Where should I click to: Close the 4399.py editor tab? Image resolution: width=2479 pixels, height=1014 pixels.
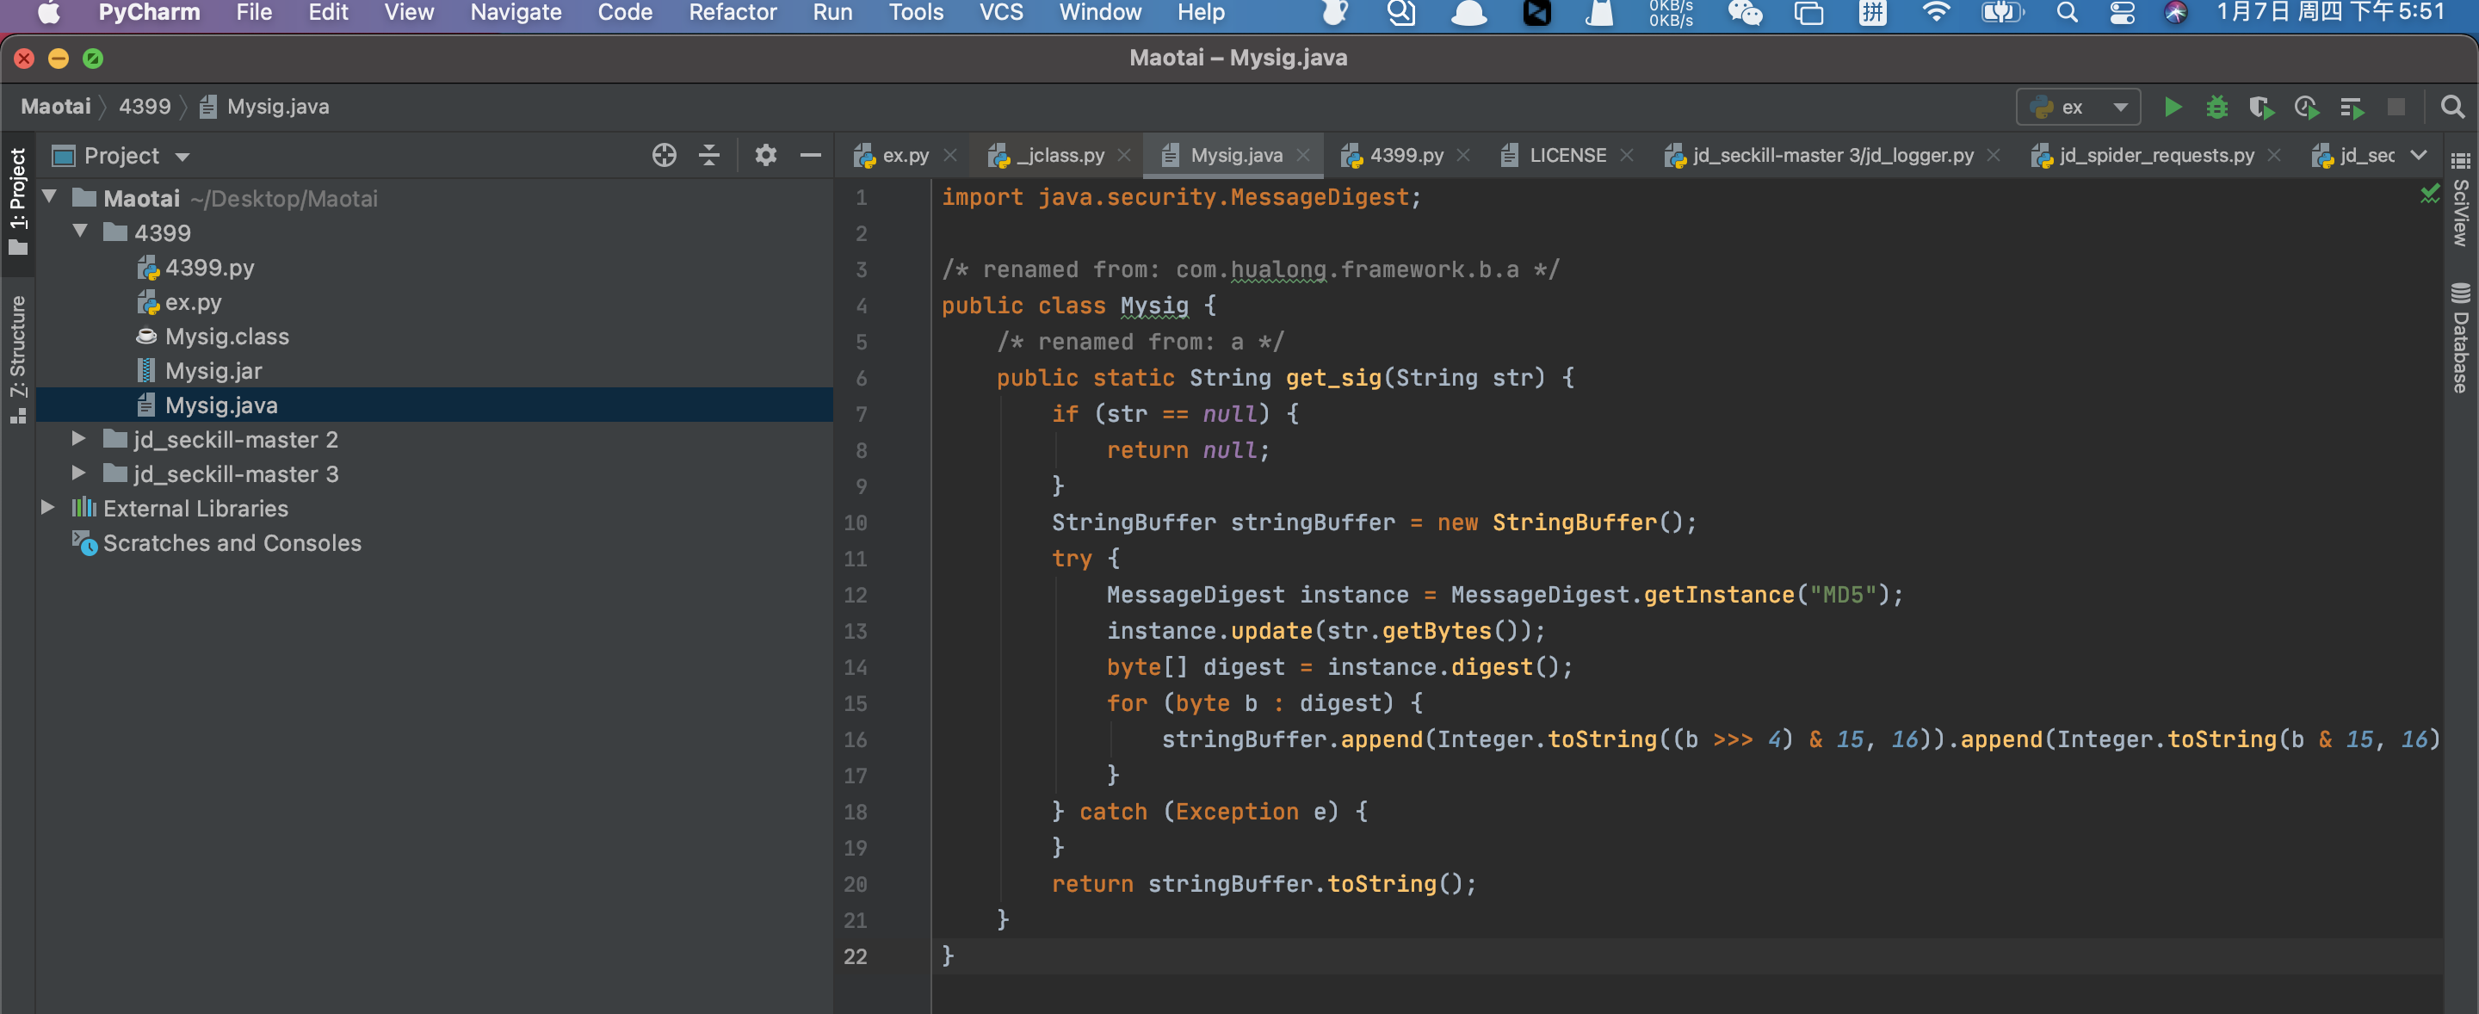click(x=1462, y=155)
